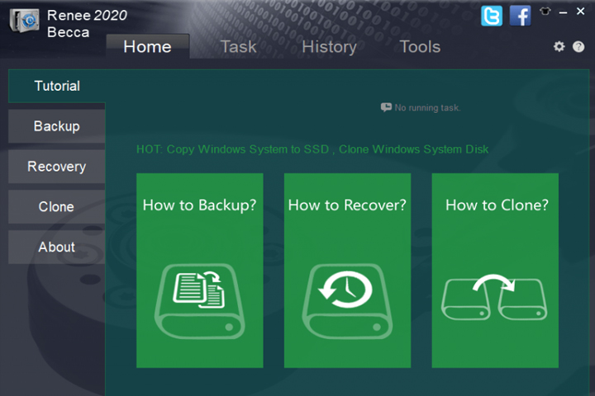Select Recovery in the sidebar
The height and width of the screenshot is (396, 595).
click(x=57, y=167)
